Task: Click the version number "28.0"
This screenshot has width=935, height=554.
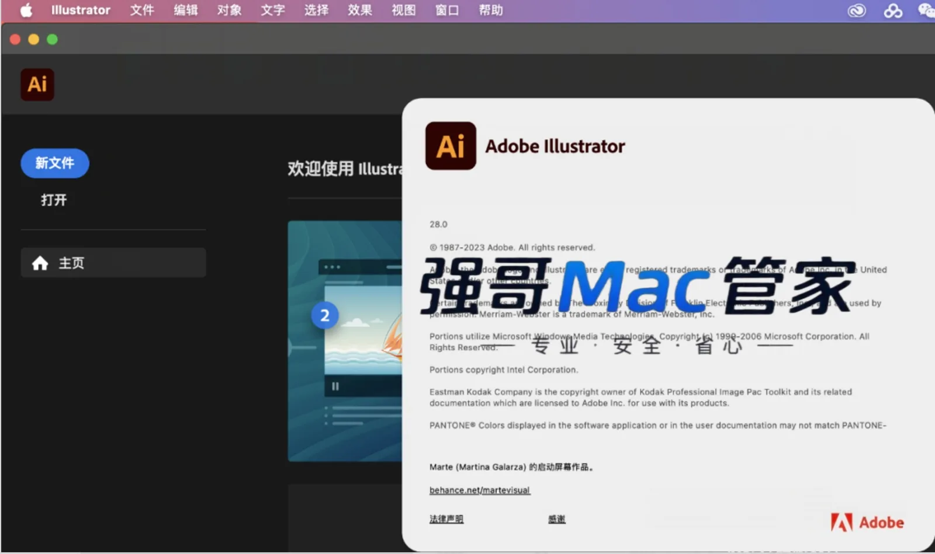Action: click(x=438, y=224)
